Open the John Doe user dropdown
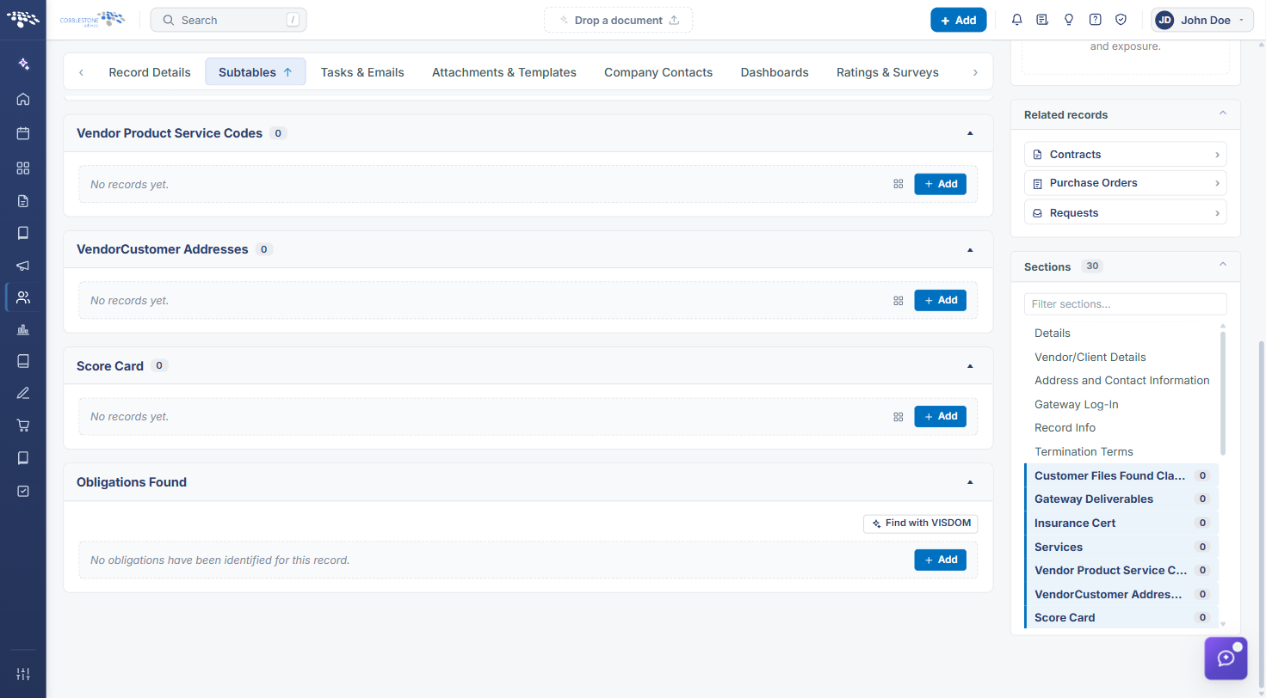Viewport: 1266px width, 698px height. pos(1202,20)
